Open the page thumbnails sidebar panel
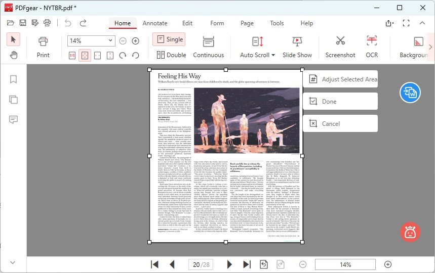The height and width of the screenshot is (273, 435). [x=13, y=100]
